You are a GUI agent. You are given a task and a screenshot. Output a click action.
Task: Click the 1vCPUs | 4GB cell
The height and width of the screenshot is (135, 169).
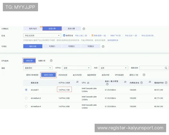click(x=64, y=106)
